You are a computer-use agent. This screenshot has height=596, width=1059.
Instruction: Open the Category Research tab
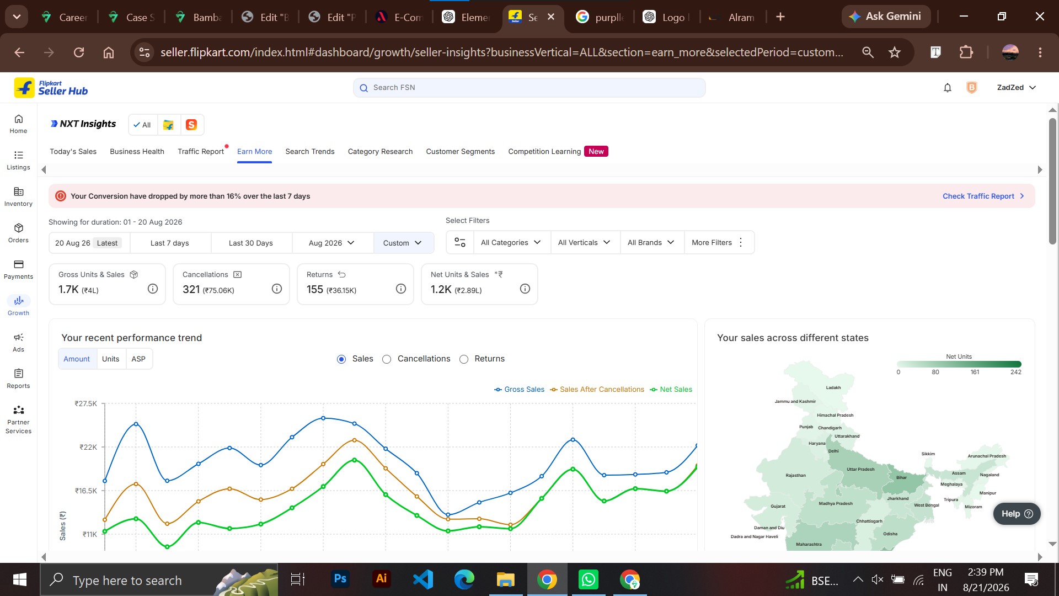point(380,151)
